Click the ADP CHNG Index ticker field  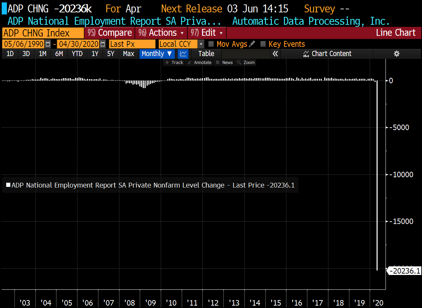click(x=43, y=33)
